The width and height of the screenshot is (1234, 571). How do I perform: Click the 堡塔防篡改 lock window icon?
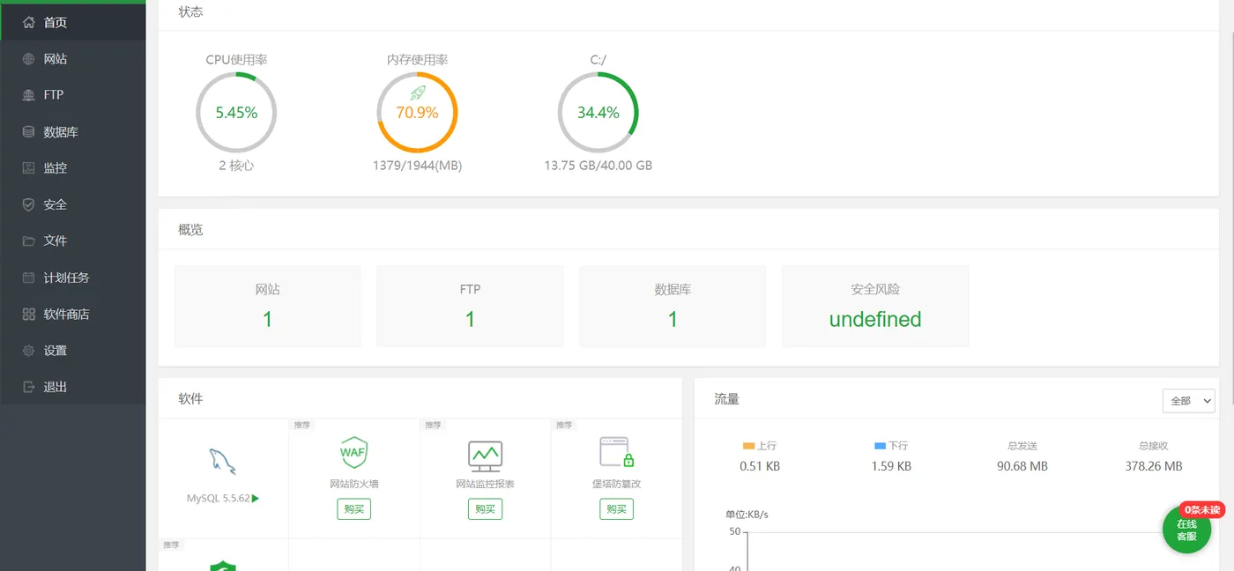pos(617,452)
